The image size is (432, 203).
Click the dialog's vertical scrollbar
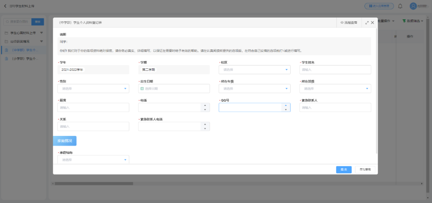pyautogui.click(x=377, y=91)
